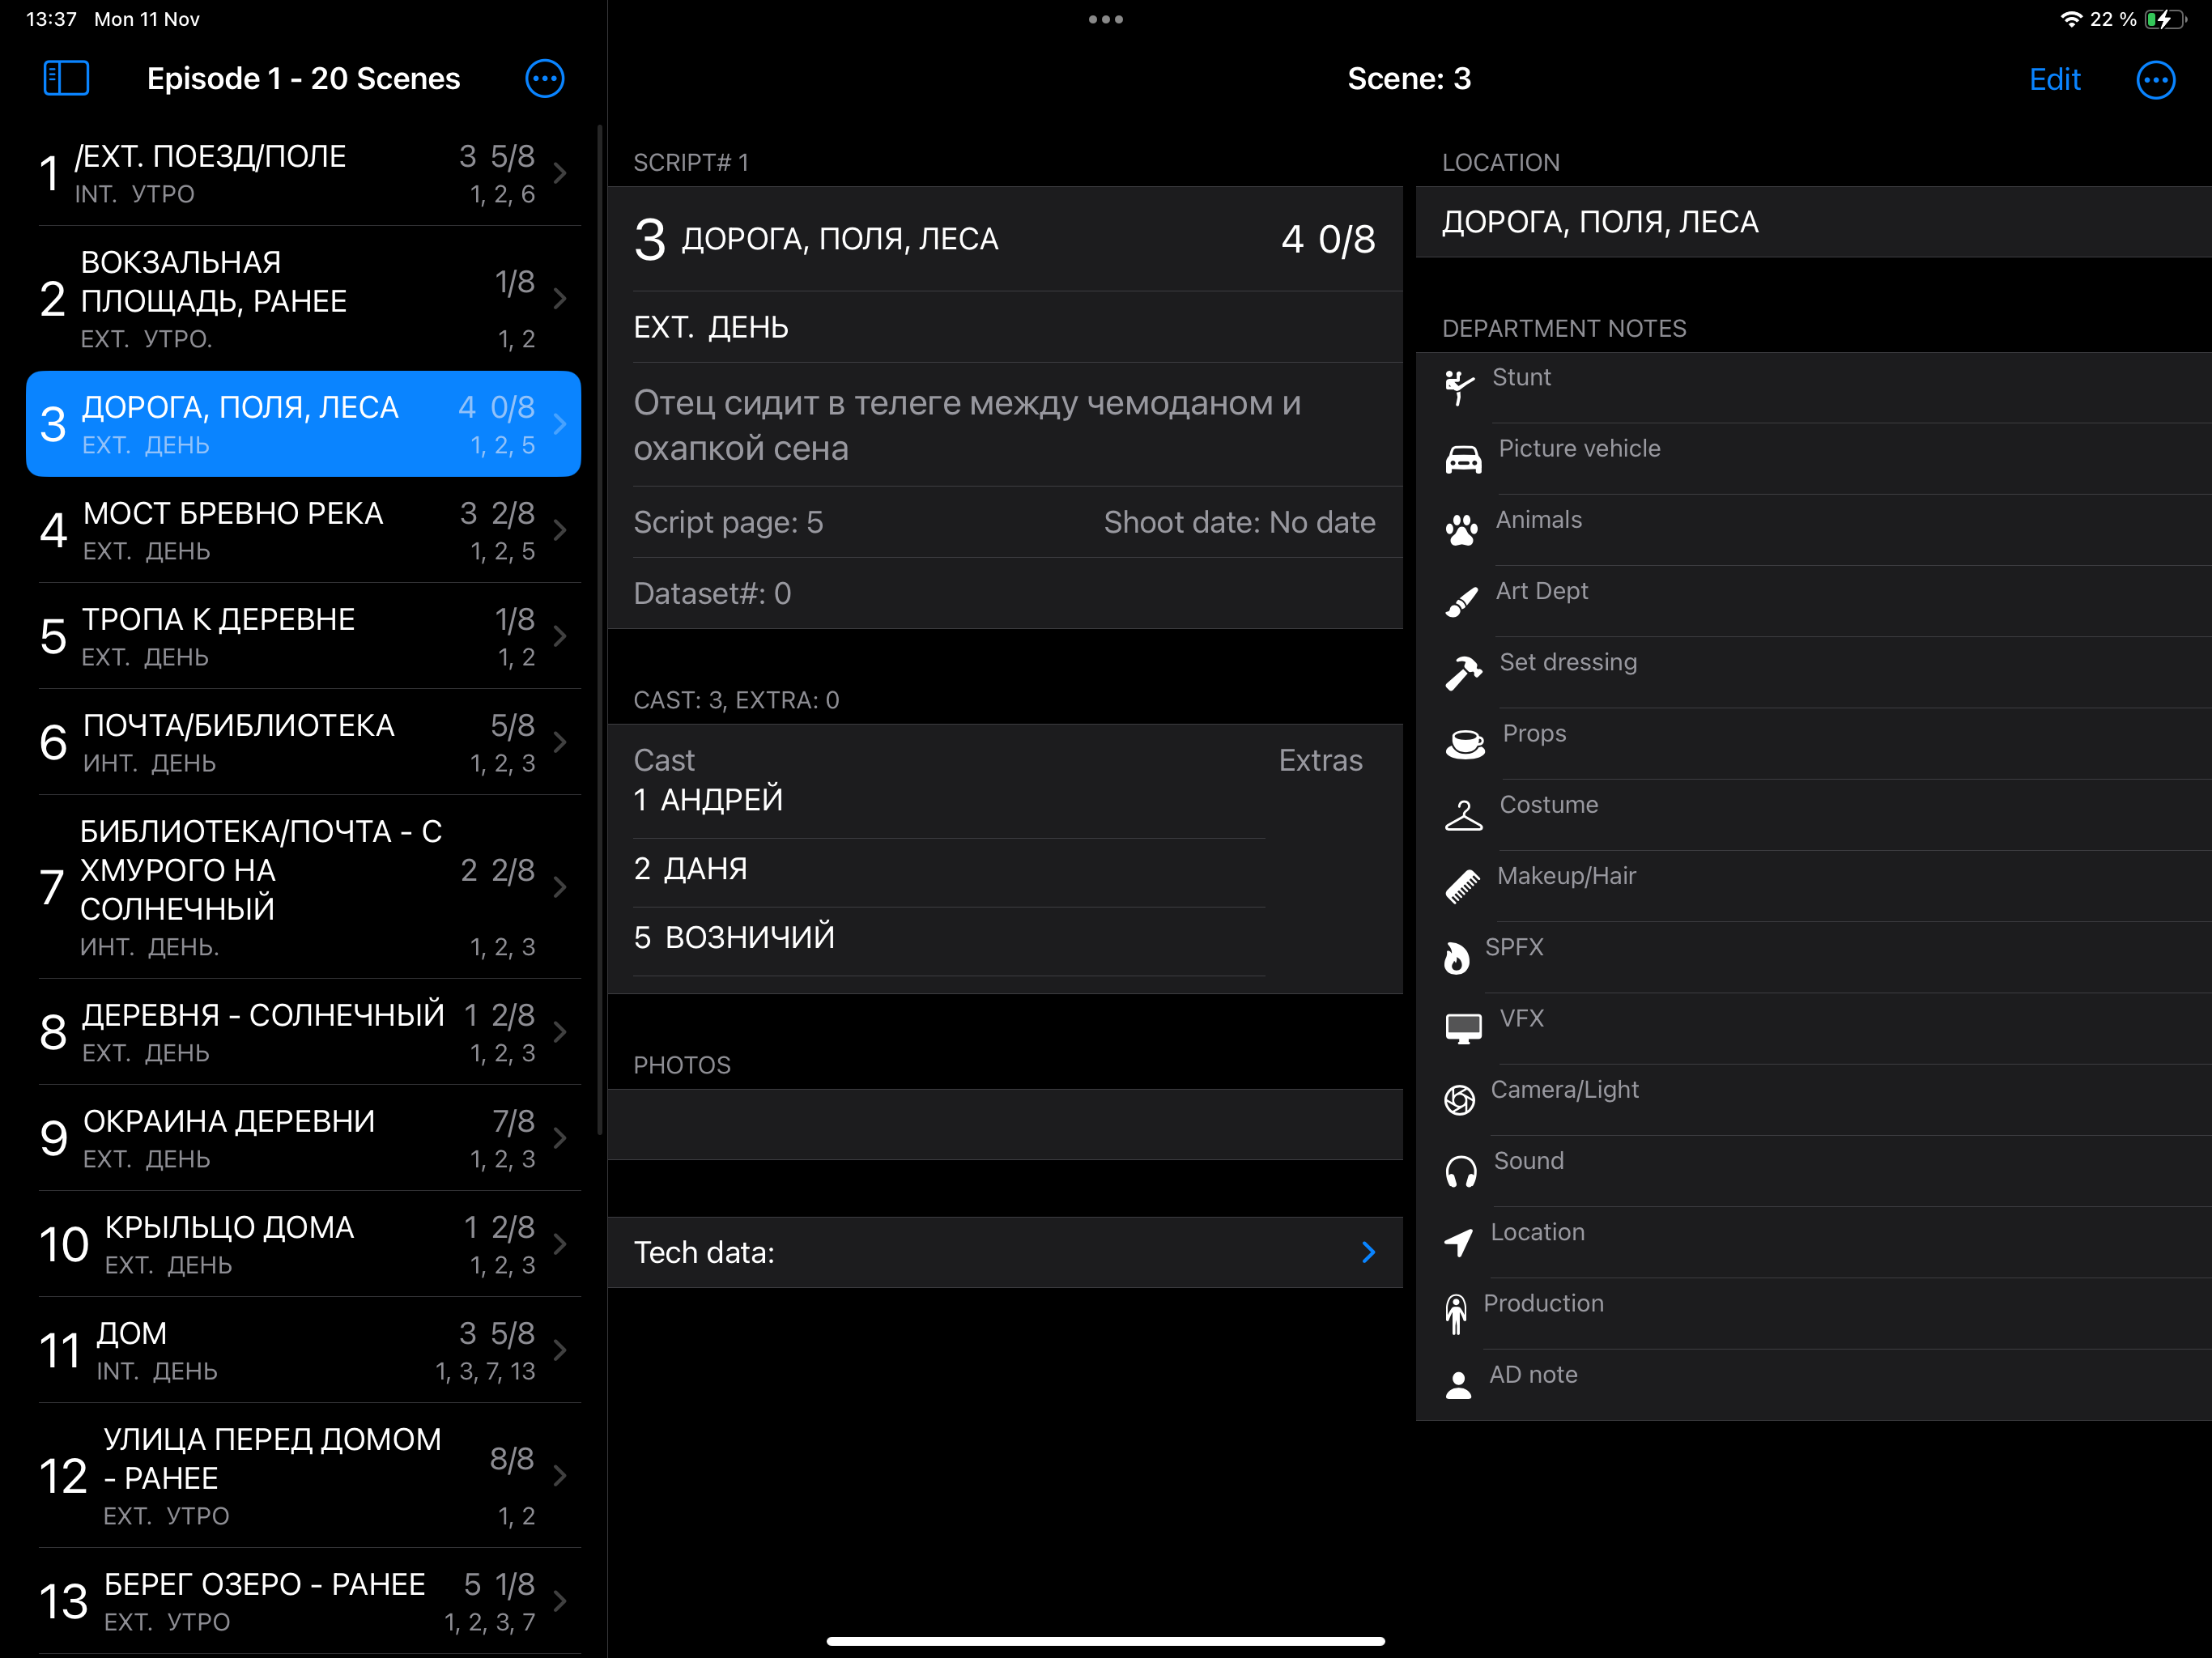Open scene 9 ОКРАИНА ДЕРЕВНИ chevron
Viewport: 2212px width, 1658px height.
coord(560,1138)
